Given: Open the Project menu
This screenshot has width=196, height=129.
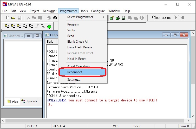Looking at the screenshot, I should [x=34, y=11].
